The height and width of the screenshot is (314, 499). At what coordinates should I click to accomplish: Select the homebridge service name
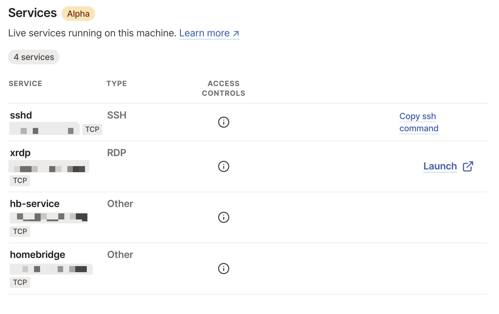(38, 255)
